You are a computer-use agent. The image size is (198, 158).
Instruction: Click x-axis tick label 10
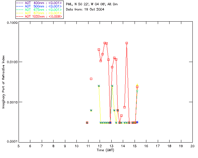click(76, 146)
